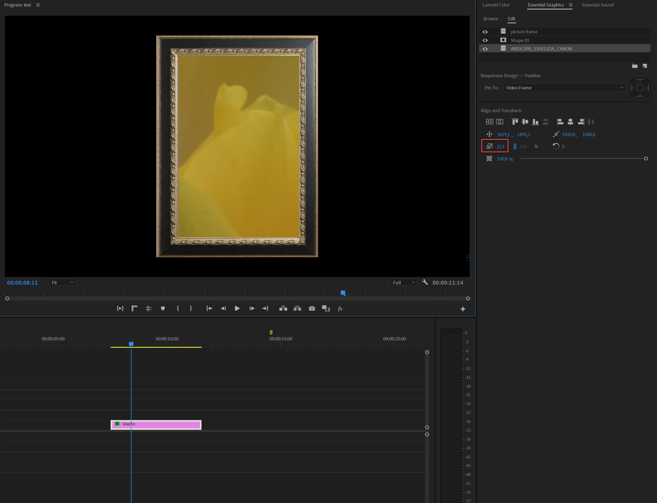Open the Fit zoom level dropdown
Image resolution: width=657 pixels, height=503 pixels.
[62, 282]
